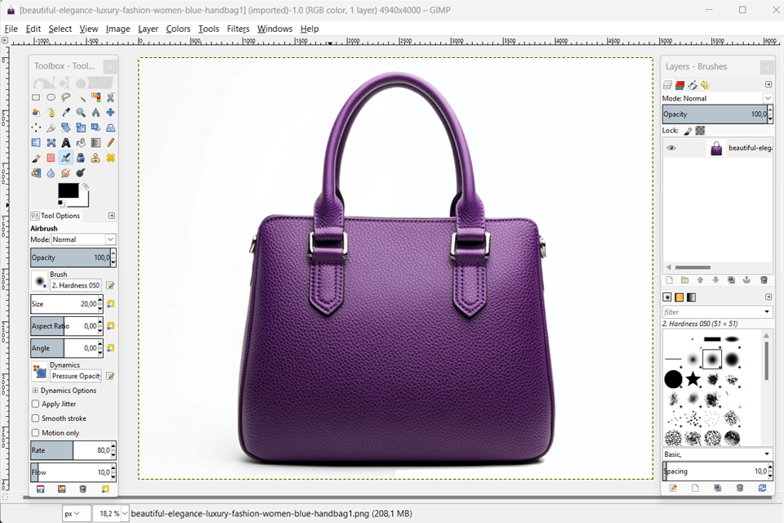
Task: Select the Ellipse Select tool
Action: click(51, 97)
